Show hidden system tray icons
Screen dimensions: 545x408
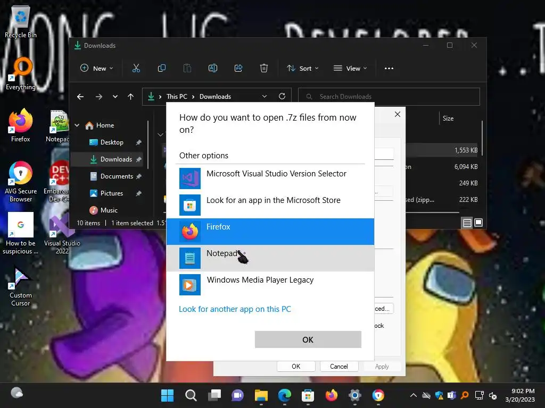point(413,395)
